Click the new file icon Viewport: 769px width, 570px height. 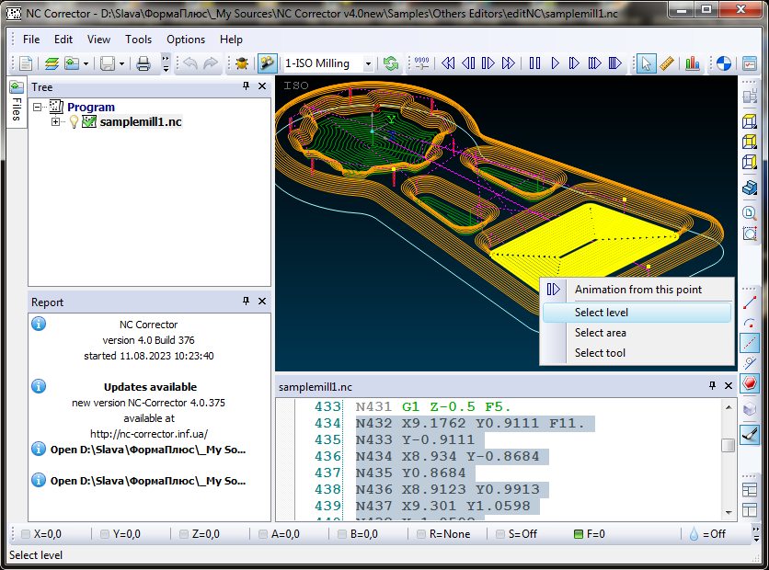(x=26, y=63)
